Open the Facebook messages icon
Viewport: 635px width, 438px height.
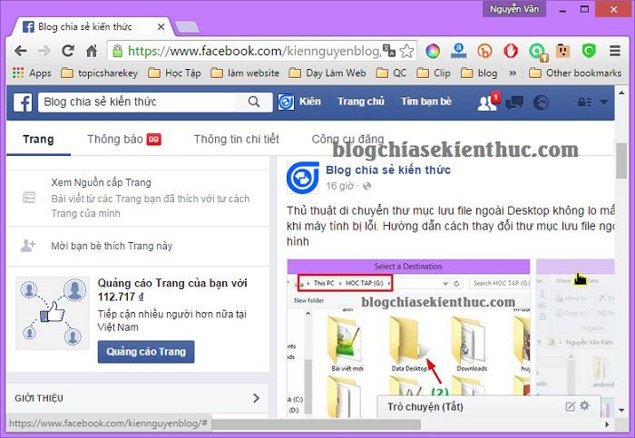tap(514, 102)
